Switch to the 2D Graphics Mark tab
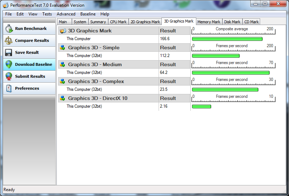 click(145, 22)
